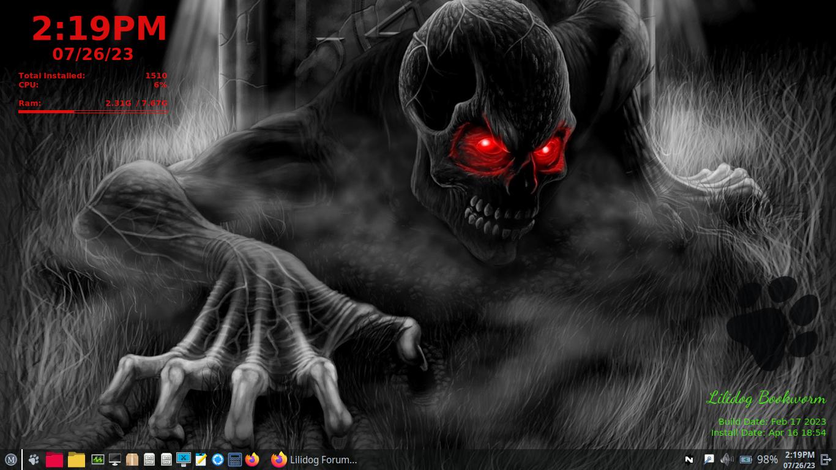Screen dimensions: 836x470
Task: Click the first file cabinet icon
Action: tap(149, 460)
